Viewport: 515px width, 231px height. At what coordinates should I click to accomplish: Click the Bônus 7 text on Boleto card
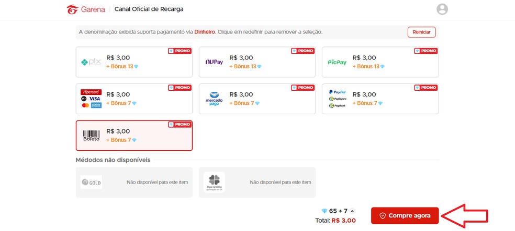click(x=119, y=140)
